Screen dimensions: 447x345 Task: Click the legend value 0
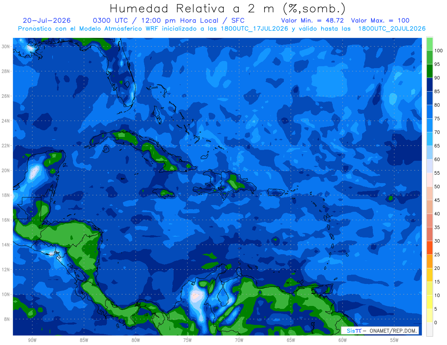(435, 322)
